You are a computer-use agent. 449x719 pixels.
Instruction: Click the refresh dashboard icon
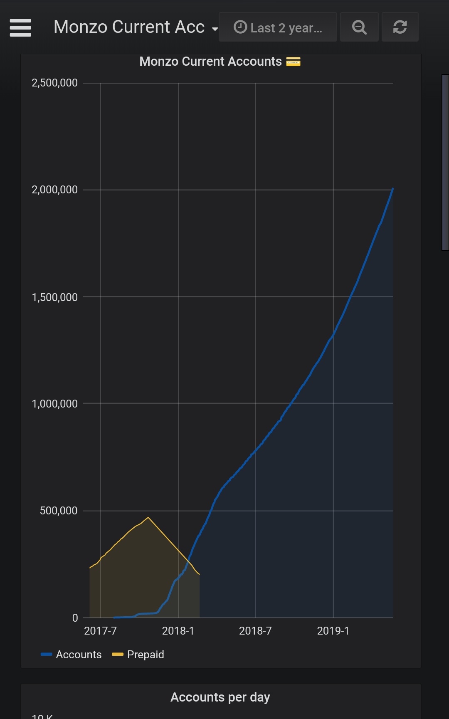[400, 27]
